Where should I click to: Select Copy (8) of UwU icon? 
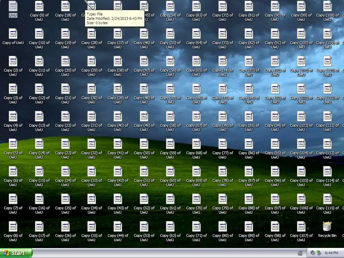(x=13, y=226)
